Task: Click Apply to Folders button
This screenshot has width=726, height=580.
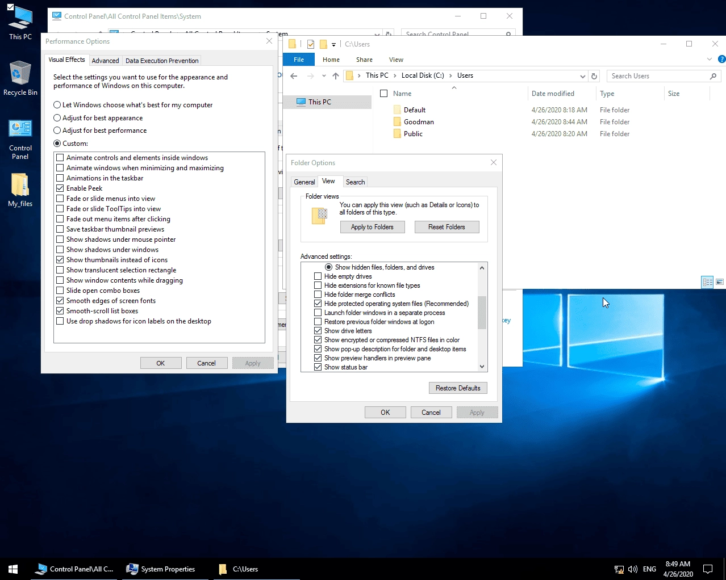Action: point(372,227)
